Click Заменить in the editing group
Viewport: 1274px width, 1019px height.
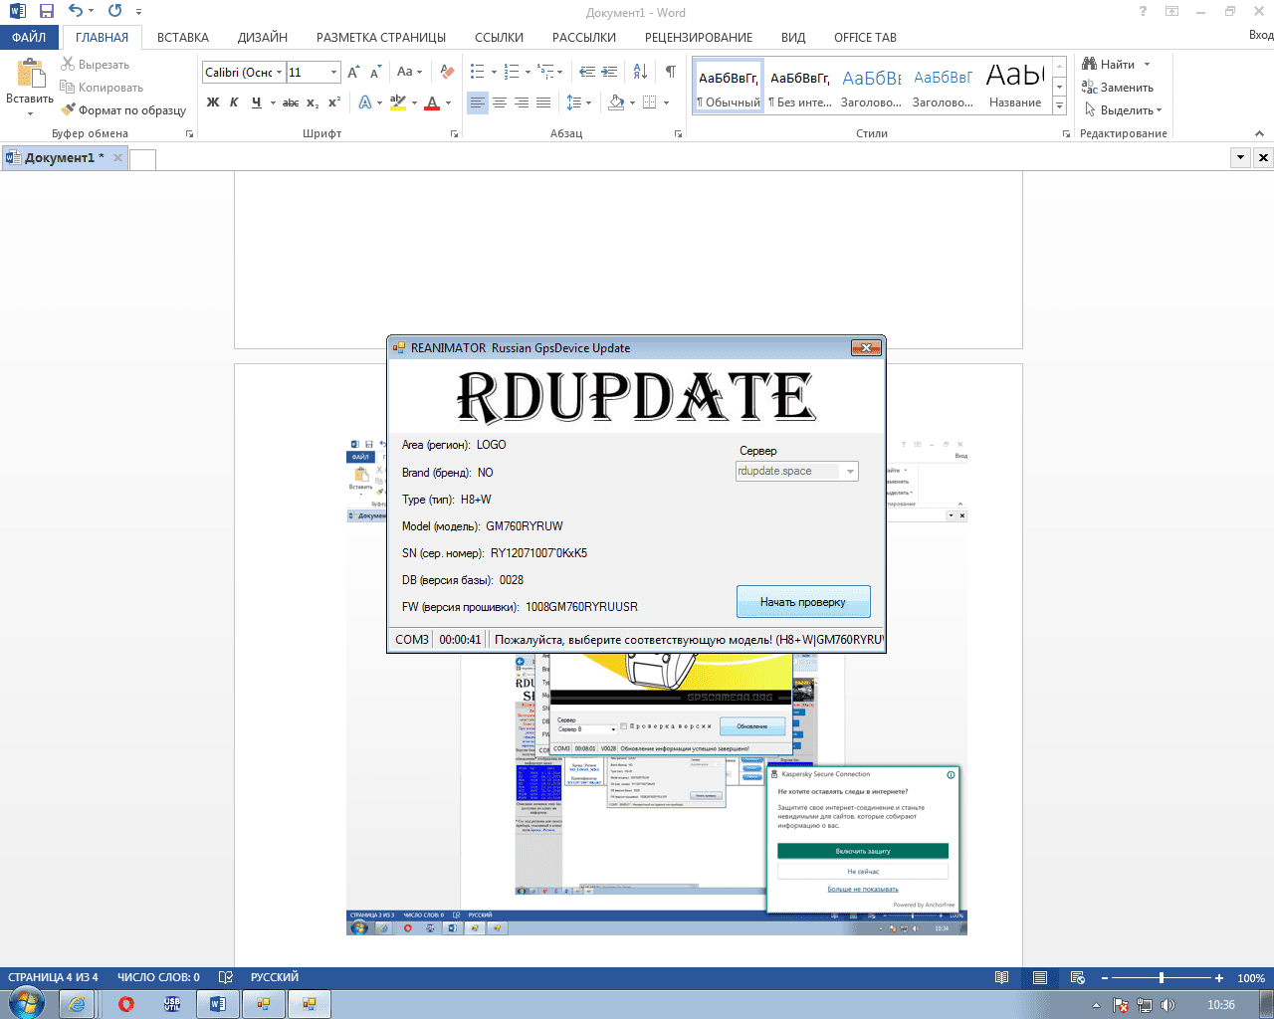1126,88
